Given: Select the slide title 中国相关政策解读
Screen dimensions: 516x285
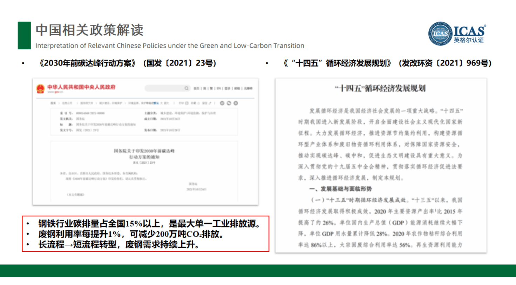Looking at the screenshot, I should click(x=90, y=30).
